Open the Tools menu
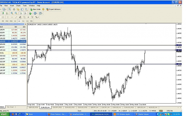This screenshot has width=186, height=116. pos(25,6)
